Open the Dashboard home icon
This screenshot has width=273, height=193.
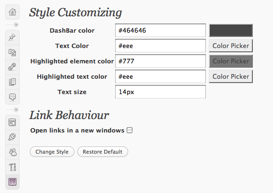click(x=12, y=12)
